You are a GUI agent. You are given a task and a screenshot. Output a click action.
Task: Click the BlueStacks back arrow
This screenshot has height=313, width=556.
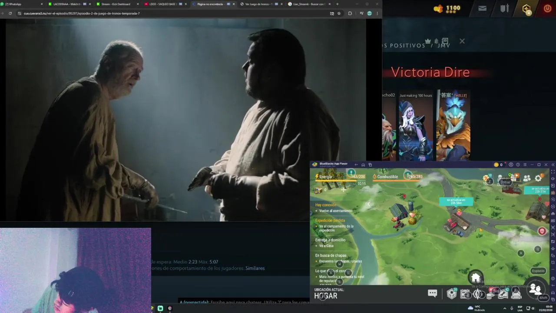pyautogui.click(x=356, y=165)
